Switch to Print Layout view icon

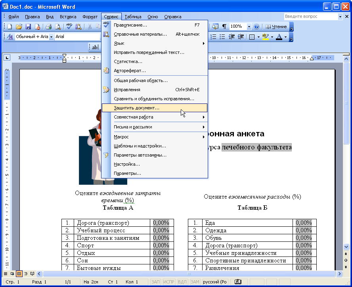tap(19, 274)
